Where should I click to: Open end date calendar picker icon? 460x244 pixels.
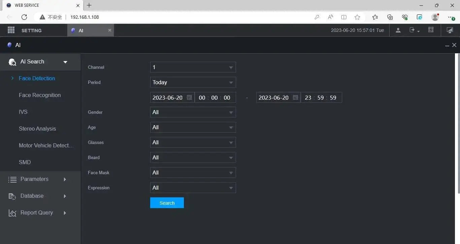pyautogui.click(x=295, y=98)
